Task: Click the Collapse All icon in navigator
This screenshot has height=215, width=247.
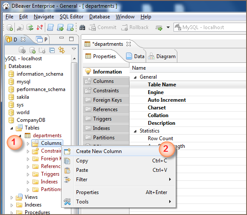Action: tap(52, 50)
